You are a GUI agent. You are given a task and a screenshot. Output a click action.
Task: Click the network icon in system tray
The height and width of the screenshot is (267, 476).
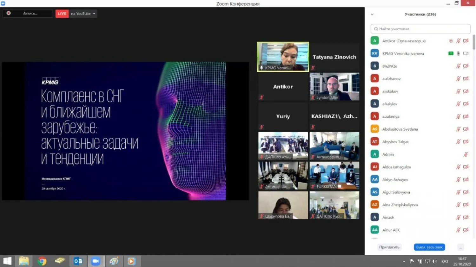(427, 261)
